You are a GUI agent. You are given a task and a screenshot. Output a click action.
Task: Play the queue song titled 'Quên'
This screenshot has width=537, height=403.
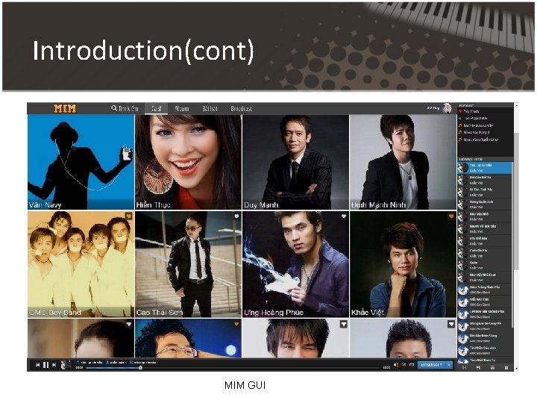pos(485,265)
